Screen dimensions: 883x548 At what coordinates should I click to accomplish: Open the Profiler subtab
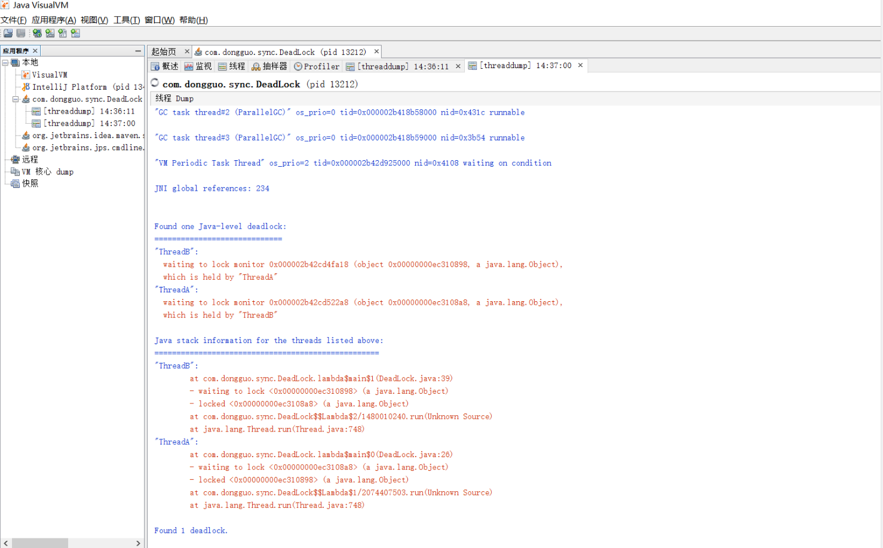tap(317, 66)
